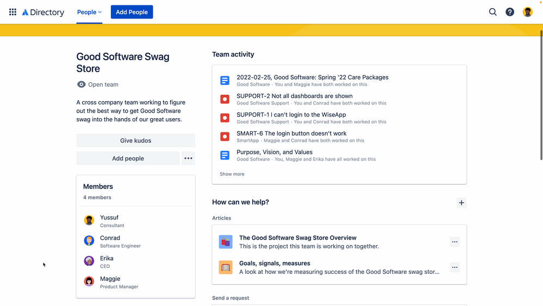This screenshot has height=306, width=543.
Task: Click the '4 members' count text
Action: 97,198
